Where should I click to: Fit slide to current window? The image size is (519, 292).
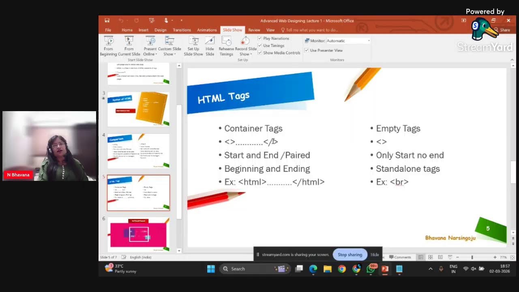(513, 257)
